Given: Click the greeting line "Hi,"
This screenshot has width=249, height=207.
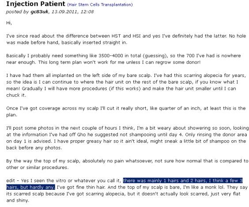Looking at the screenshot, I should point(9,23).
